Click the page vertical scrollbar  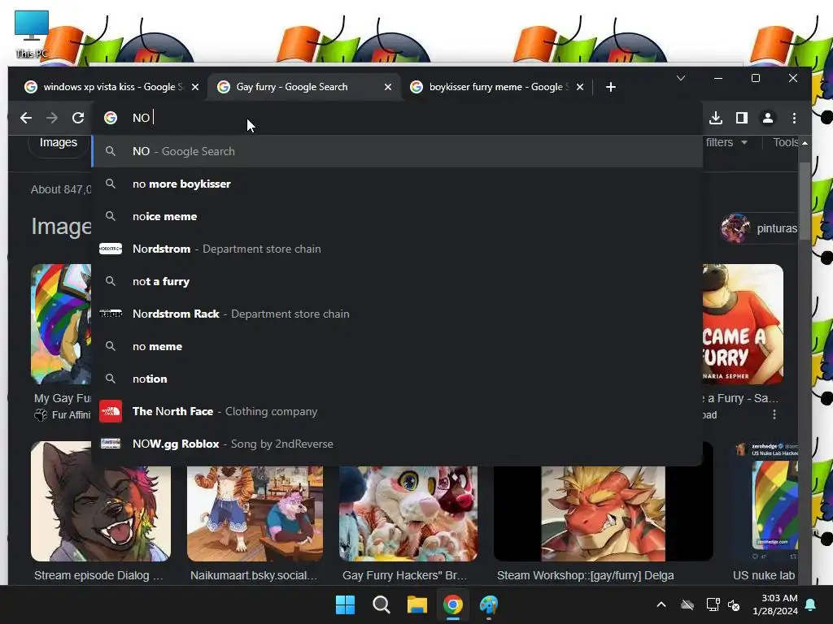805,201
